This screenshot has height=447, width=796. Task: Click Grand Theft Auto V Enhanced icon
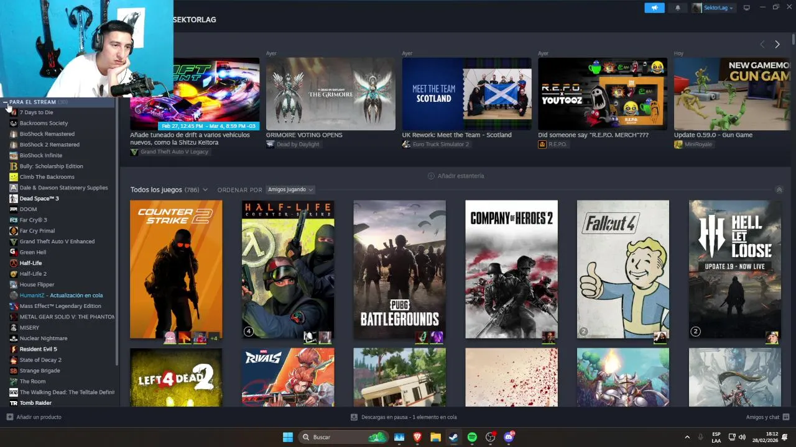point(14,242)
